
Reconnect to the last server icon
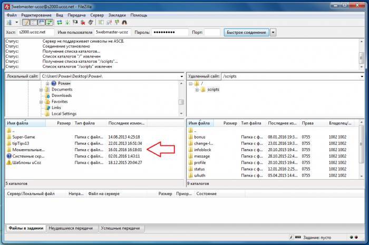tap(91, 23)
